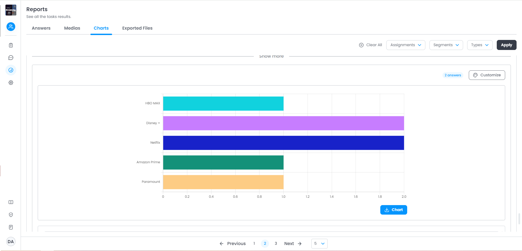Click the HBO MAX axis label
The height and width of the screenshot is (251, 522).
pos(153,103)
